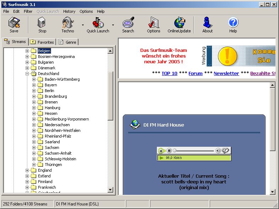
Task: Click the player position slider knob
Action: point(175,151)
